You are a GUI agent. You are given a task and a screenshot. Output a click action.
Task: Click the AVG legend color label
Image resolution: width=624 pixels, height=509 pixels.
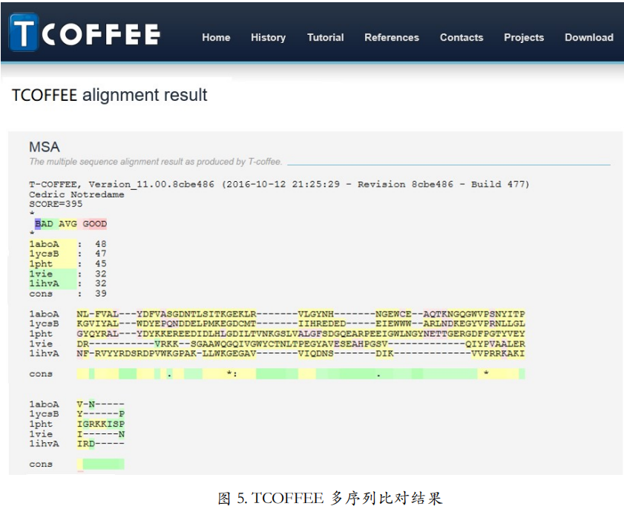point(68,224)
